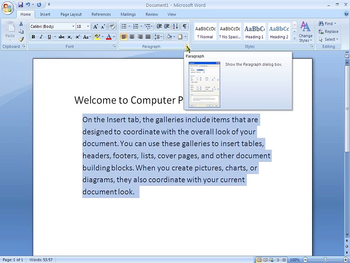Image resolution: width=350 pixels, height=263 pixels.
Task: Open the Font dialog box launcher
Action: coord(114,46)
